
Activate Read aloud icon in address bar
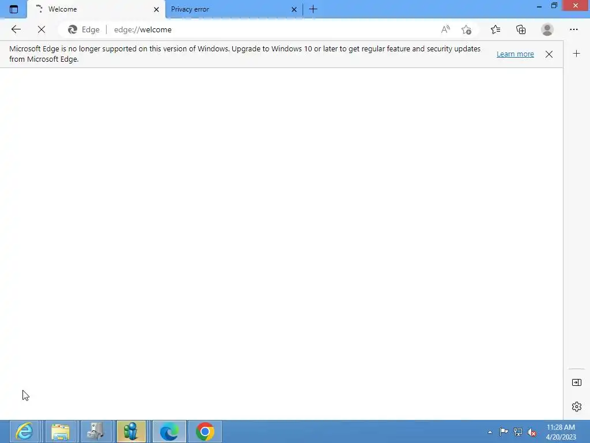pos(445,29)
